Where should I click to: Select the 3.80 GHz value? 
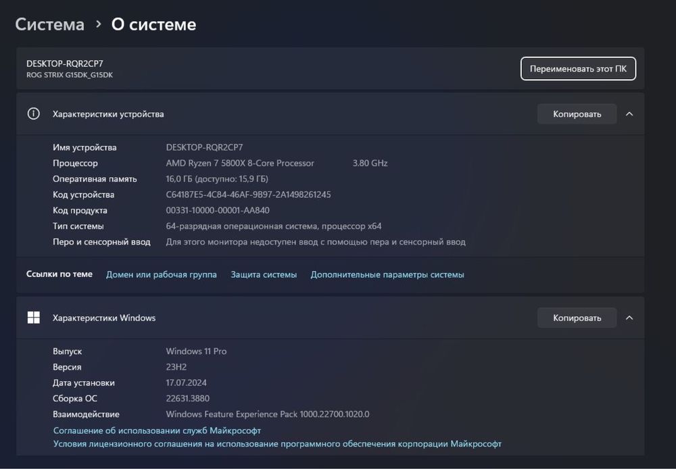coord(370,163)
